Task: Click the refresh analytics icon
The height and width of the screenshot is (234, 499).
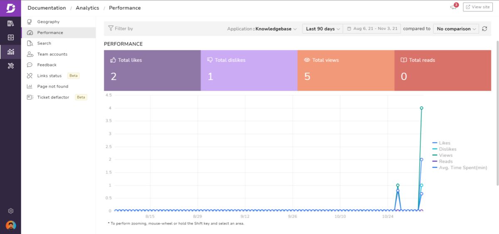Action: coord(484,29)
